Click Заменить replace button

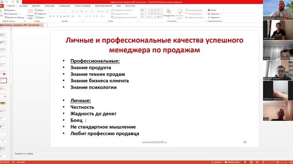pyautogui.click(x=215, y=14)
